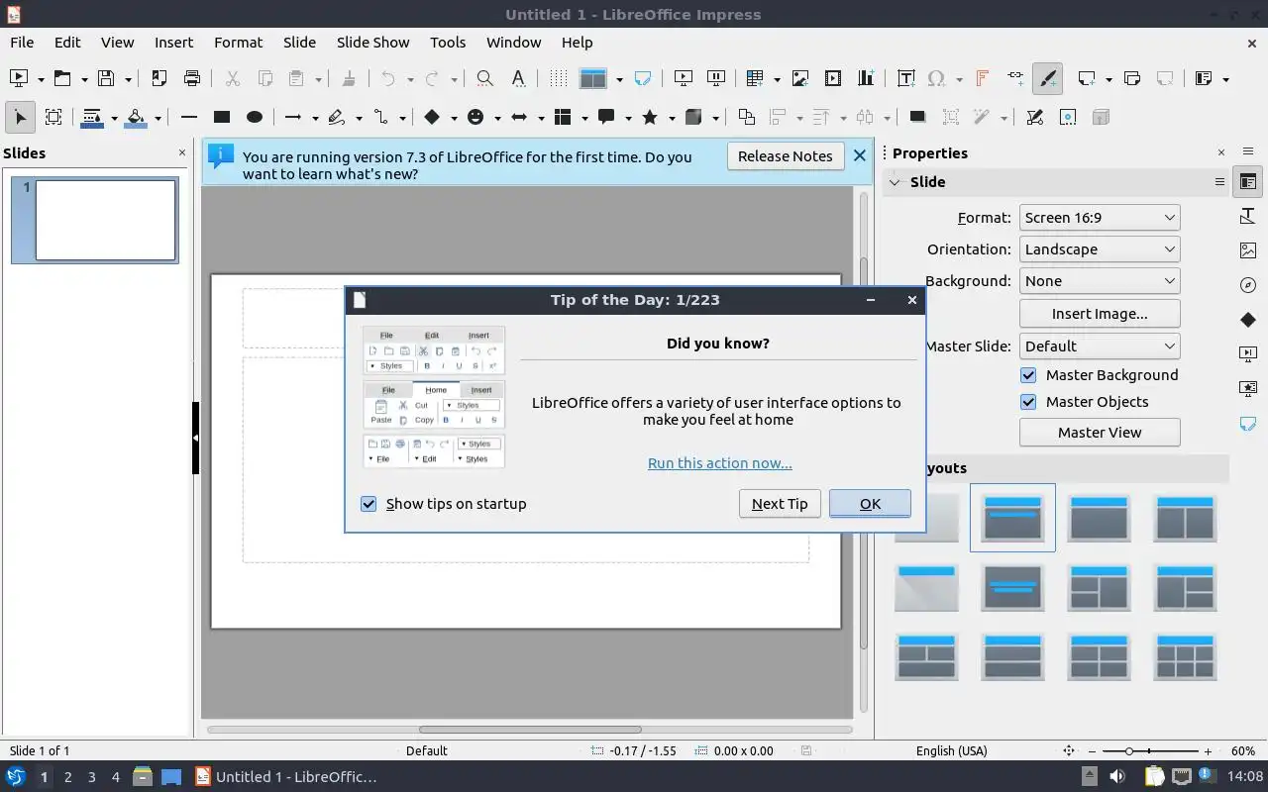Open the Slide Show menu
The height and width of the screenshot is (792, 1268).
point(372,43)
